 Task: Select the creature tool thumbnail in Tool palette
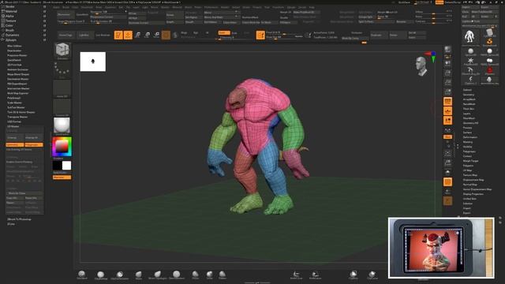coord(470,37)
